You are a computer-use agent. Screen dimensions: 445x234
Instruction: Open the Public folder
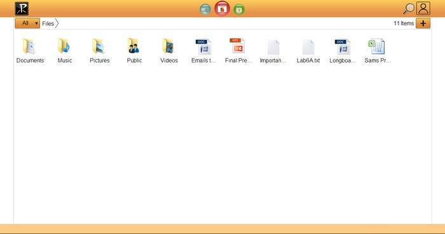134,51
